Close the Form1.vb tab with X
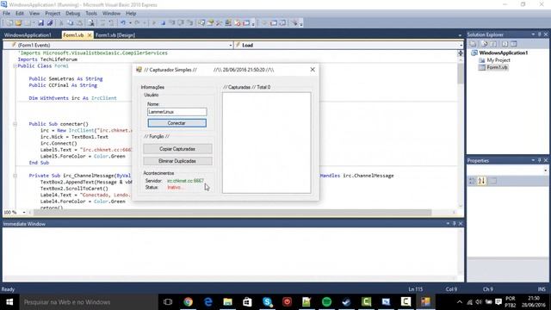 pyautogui.click(x=90, y=35)
